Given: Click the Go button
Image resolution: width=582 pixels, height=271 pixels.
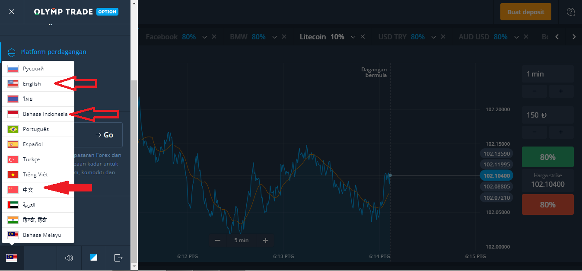Looking at the screenshot, I should (x=105, y=135).
